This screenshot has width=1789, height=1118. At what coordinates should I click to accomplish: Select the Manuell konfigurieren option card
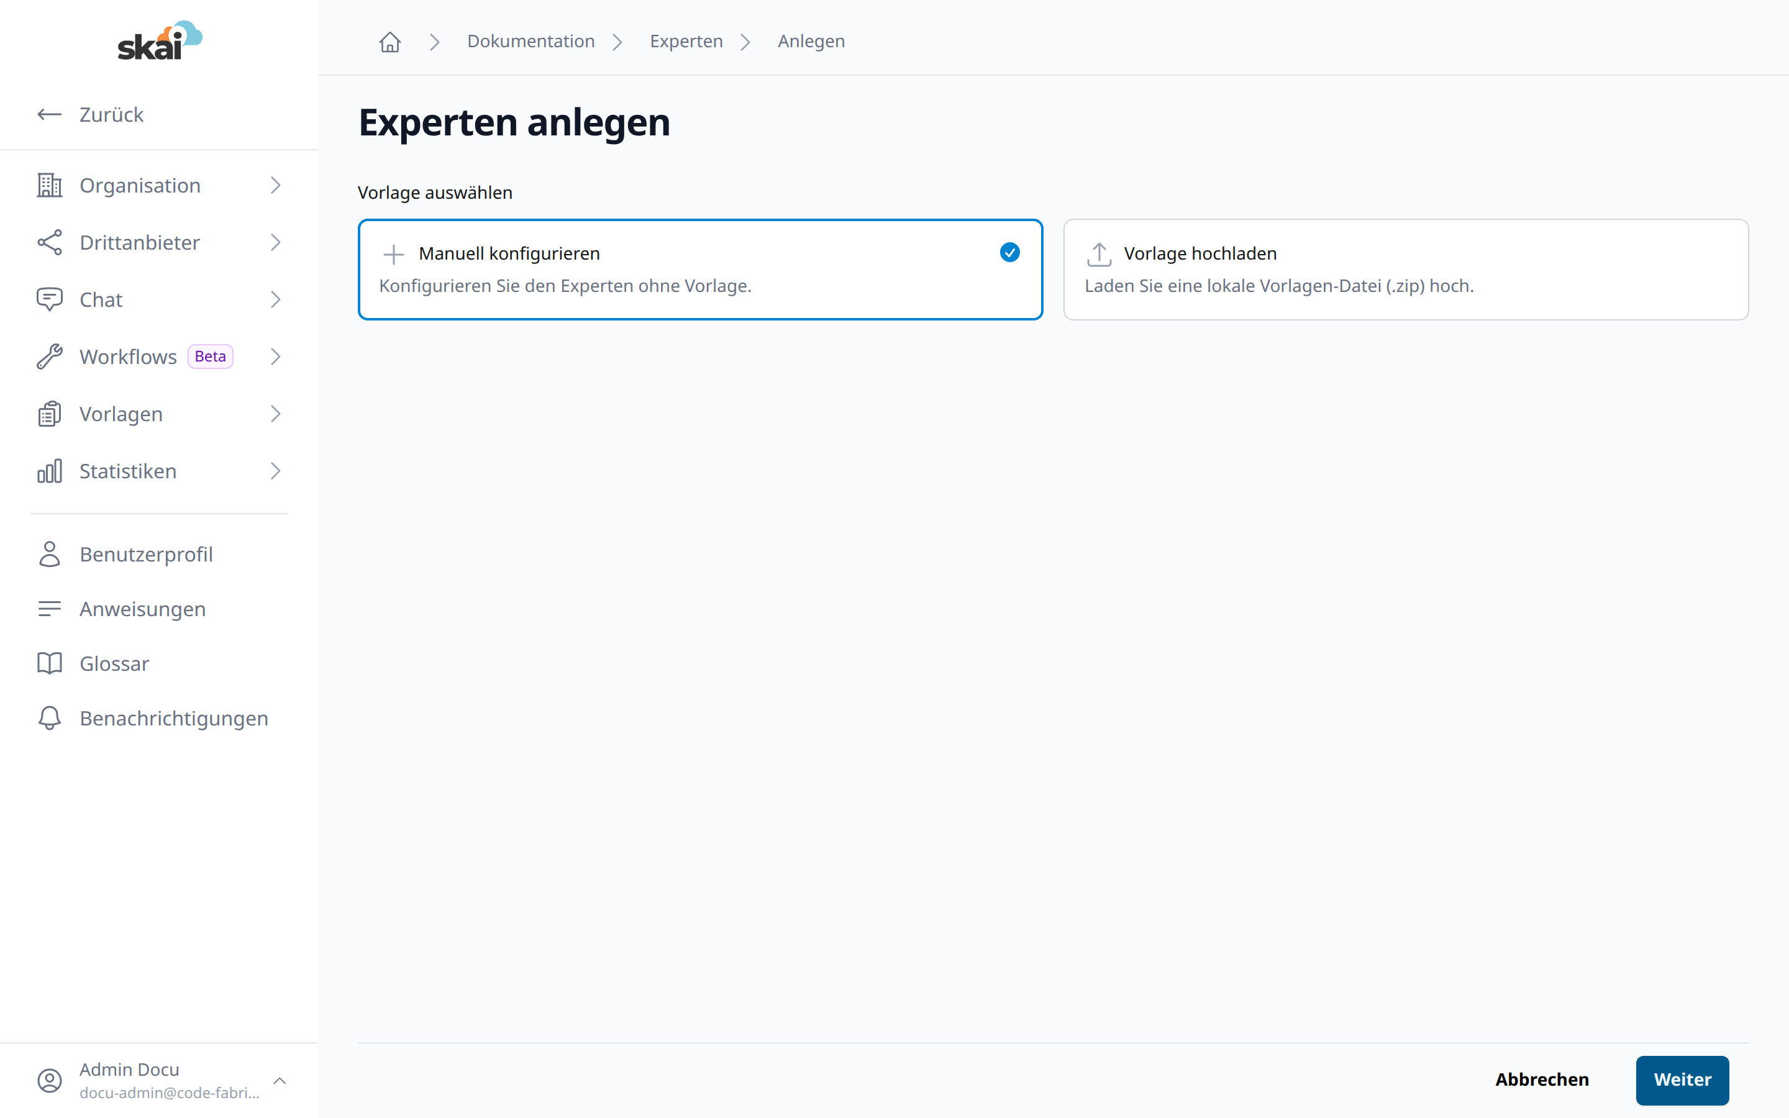(700, 269)
